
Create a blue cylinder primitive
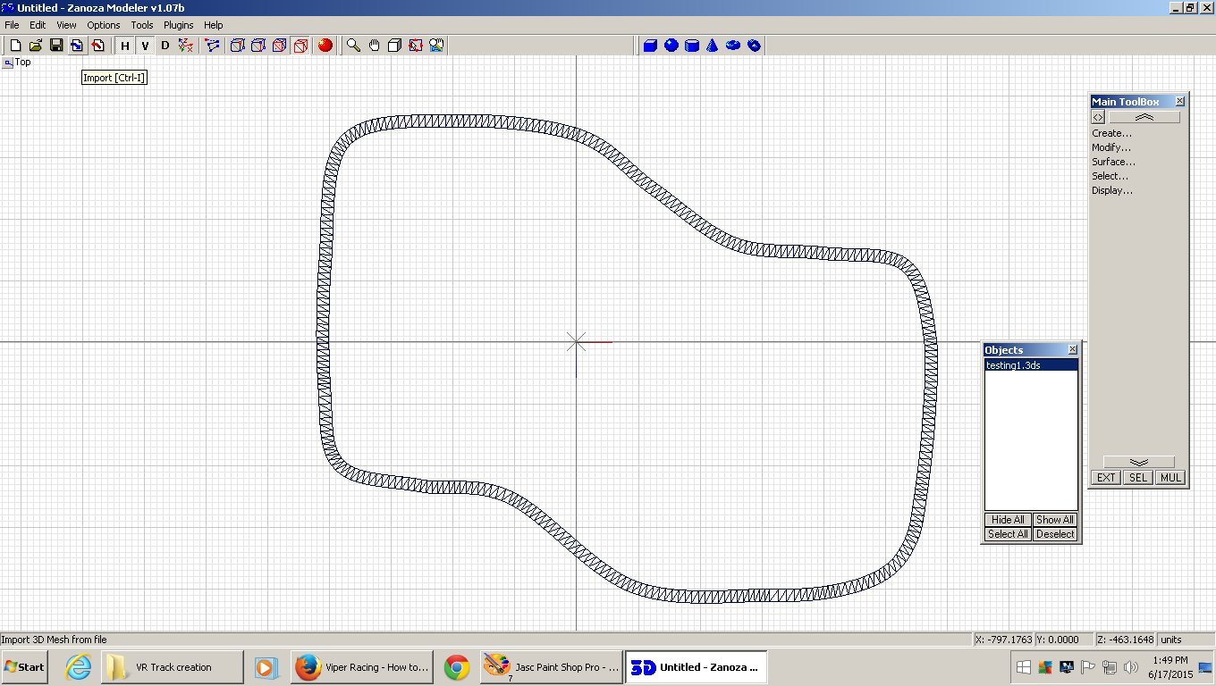(x=692, y=46)
